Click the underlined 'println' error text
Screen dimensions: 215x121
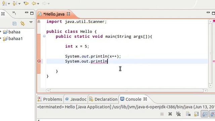coord(99,61)
